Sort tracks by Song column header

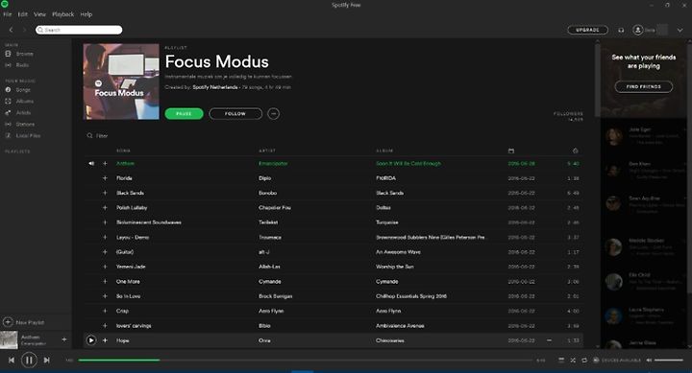(x=123, y=151)
